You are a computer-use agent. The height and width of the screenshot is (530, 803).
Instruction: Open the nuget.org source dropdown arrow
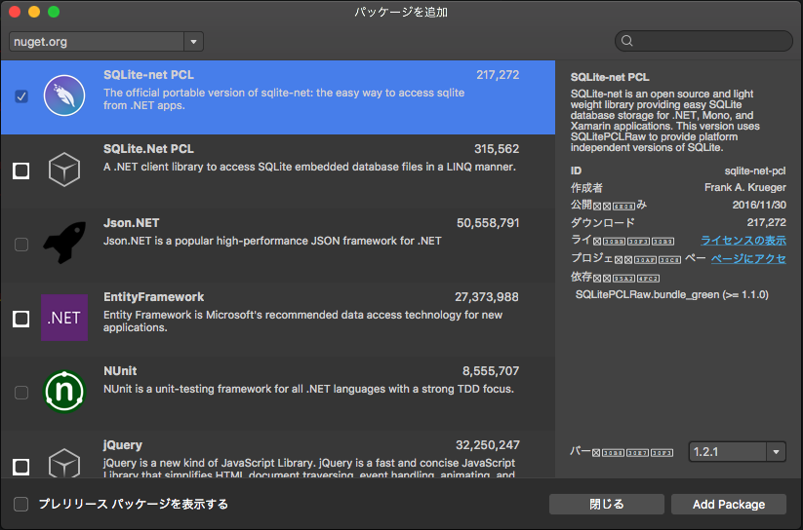[x=193, y=42]
